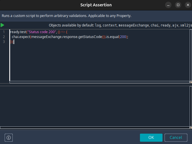Click the script editor vertical scrollbar
The width and height of the screenshot is (192, 144).
click(x=191, y=55)
